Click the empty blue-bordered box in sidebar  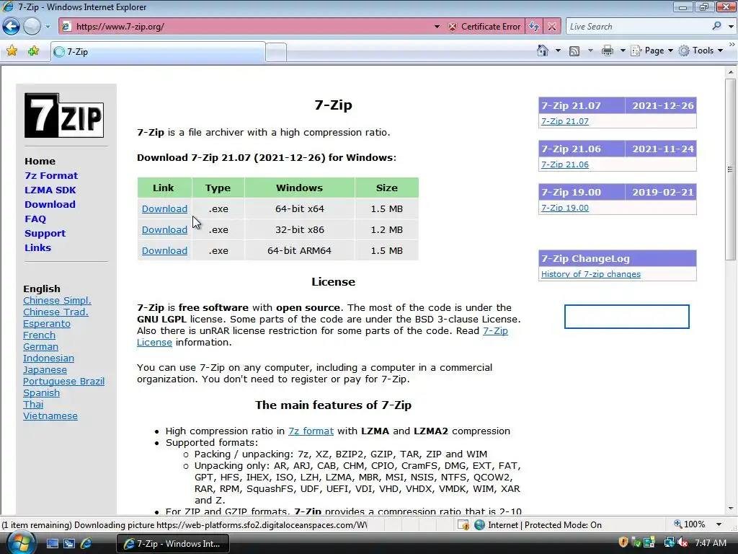626,317
